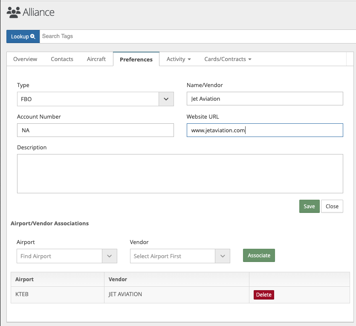Expand the Activity tab dropdown

[178, 59]
